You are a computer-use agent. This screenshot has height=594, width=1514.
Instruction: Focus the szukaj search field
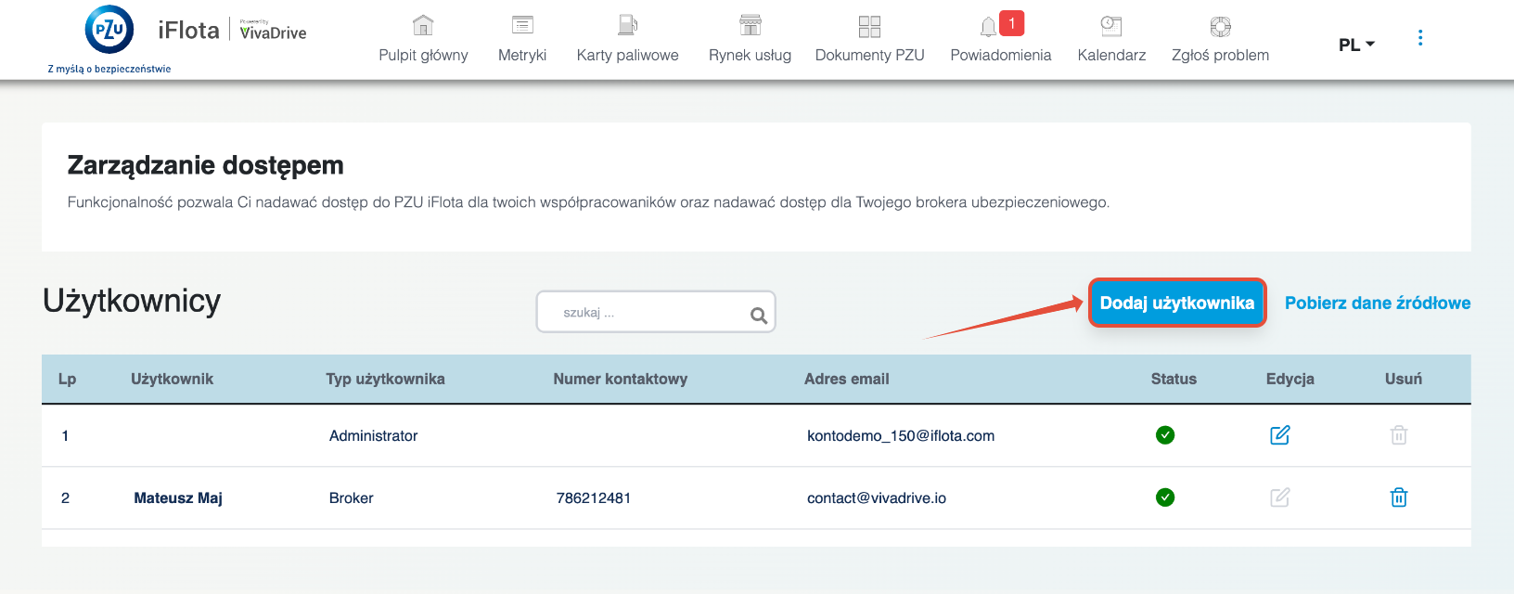656,312
